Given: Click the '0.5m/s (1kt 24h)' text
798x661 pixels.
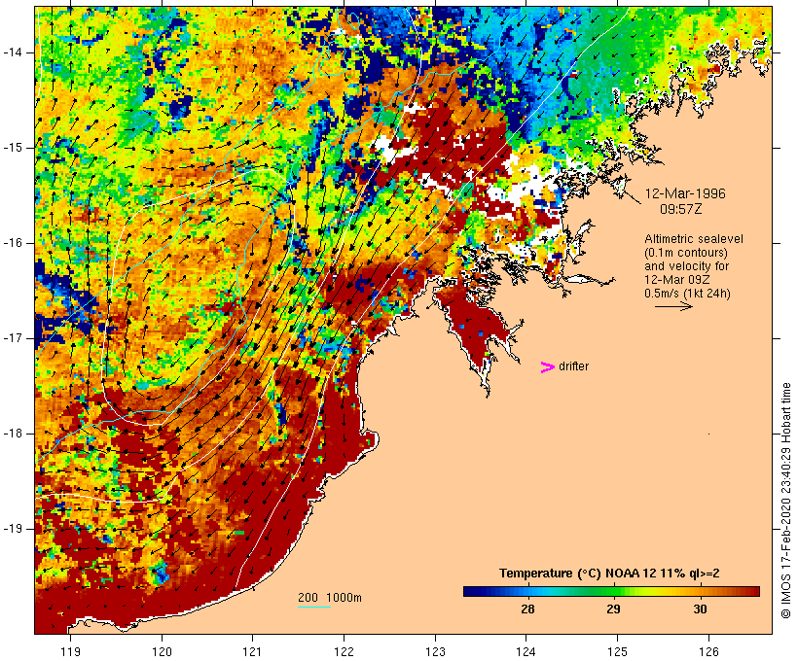Looking at the screenshot, I should [x=687, y=294].
